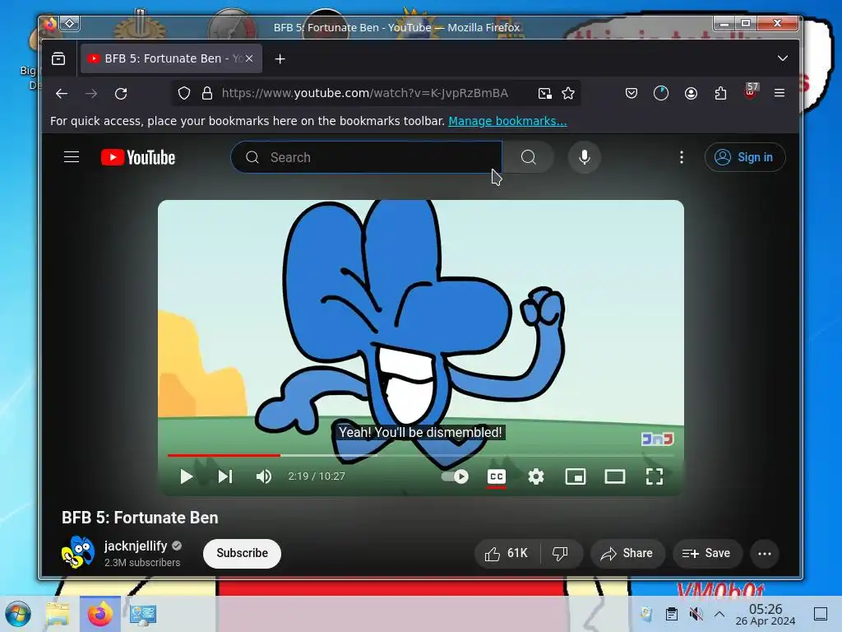Close the BFB 5: Fortunate Ben tab
842x632 pixels.
click(x=249, y=58)
